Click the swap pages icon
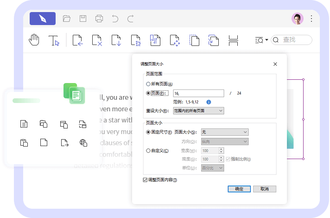The height and width of the screenshot is (218, 330). 155,40
